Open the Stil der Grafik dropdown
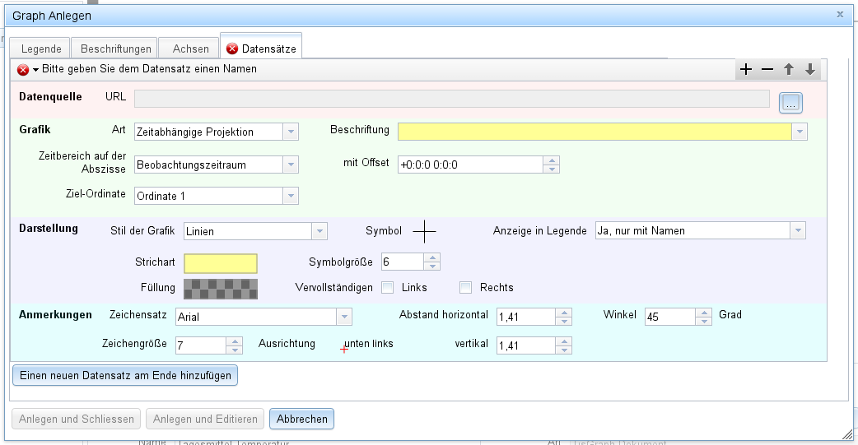 click(319, 231)
